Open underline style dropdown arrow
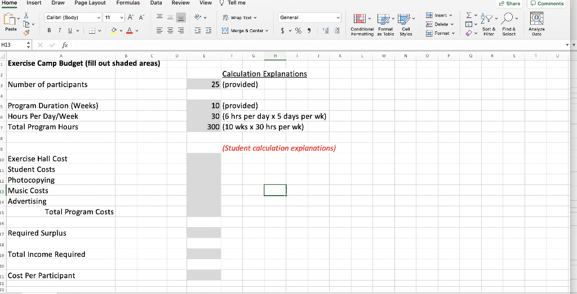The image size is (577, 294). [x=77, y=31]
